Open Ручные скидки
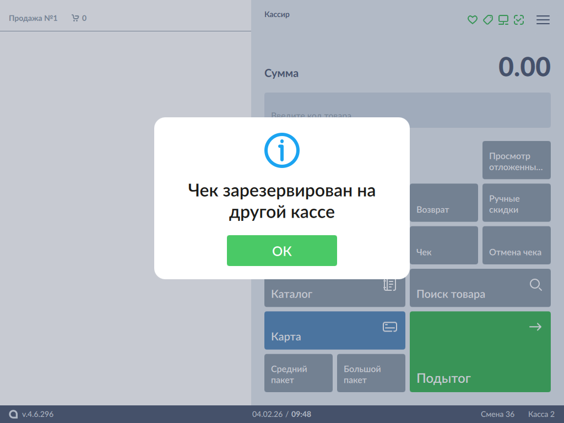The image size is (564, 423). [x=516, y=203]
